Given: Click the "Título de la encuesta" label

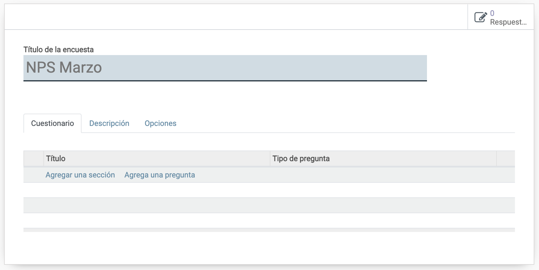Looking at the screenshot, I should pos(59,49).
